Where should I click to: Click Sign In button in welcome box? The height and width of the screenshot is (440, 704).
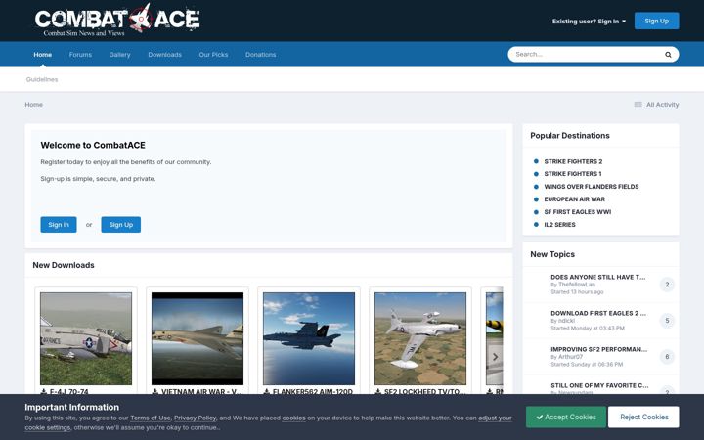(59, 225)
